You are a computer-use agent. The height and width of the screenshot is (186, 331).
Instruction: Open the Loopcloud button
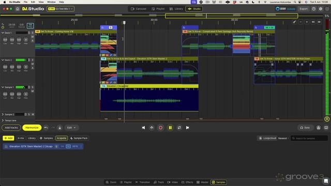pyautogui.click(x=267, y=138)
